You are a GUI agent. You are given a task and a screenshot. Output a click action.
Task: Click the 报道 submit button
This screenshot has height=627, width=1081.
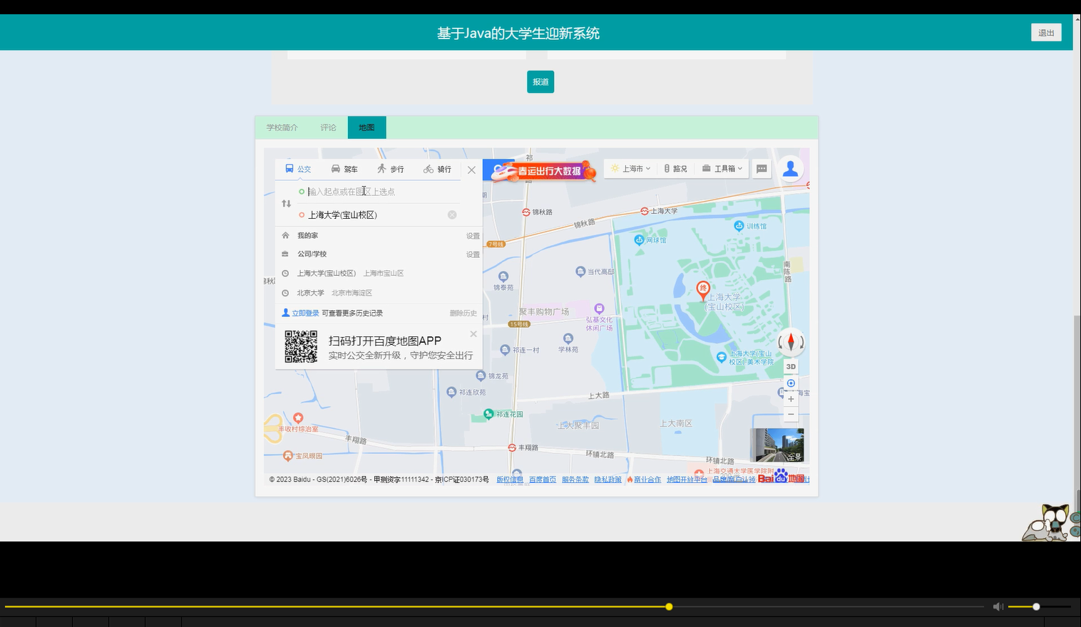pos(540,82)
